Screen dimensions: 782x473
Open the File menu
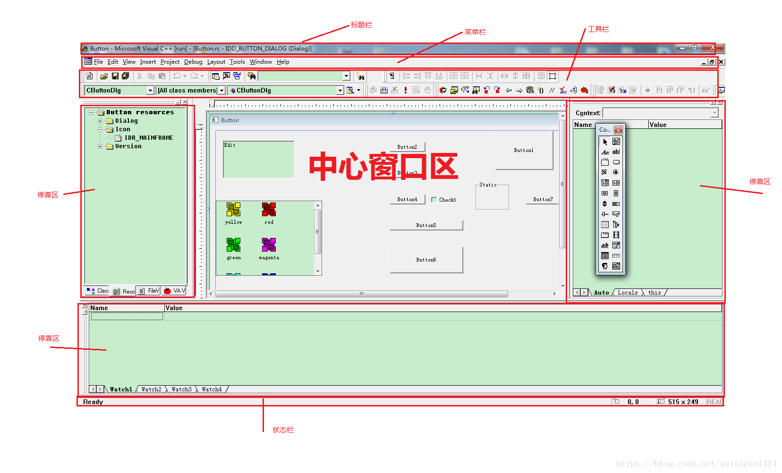[98, 62]
